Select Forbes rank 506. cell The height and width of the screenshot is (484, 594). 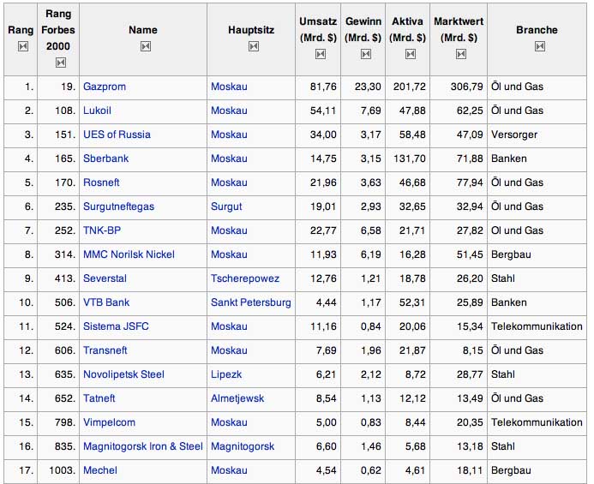click(65, 302)
